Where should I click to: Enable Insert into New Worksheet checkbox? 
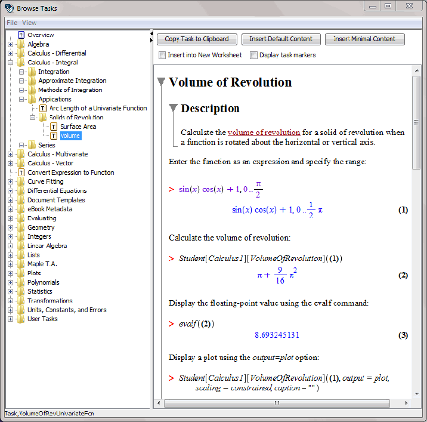163,56
